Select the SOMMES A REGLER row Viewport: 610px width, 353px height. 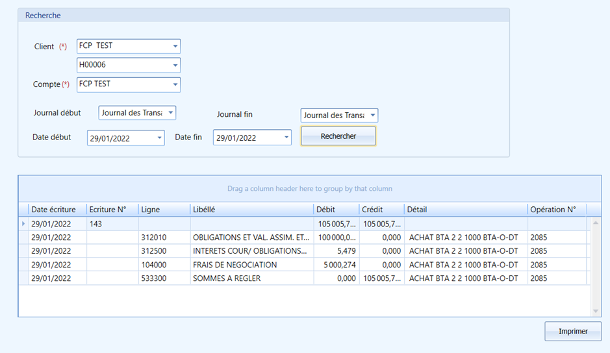tap(304, 278)
